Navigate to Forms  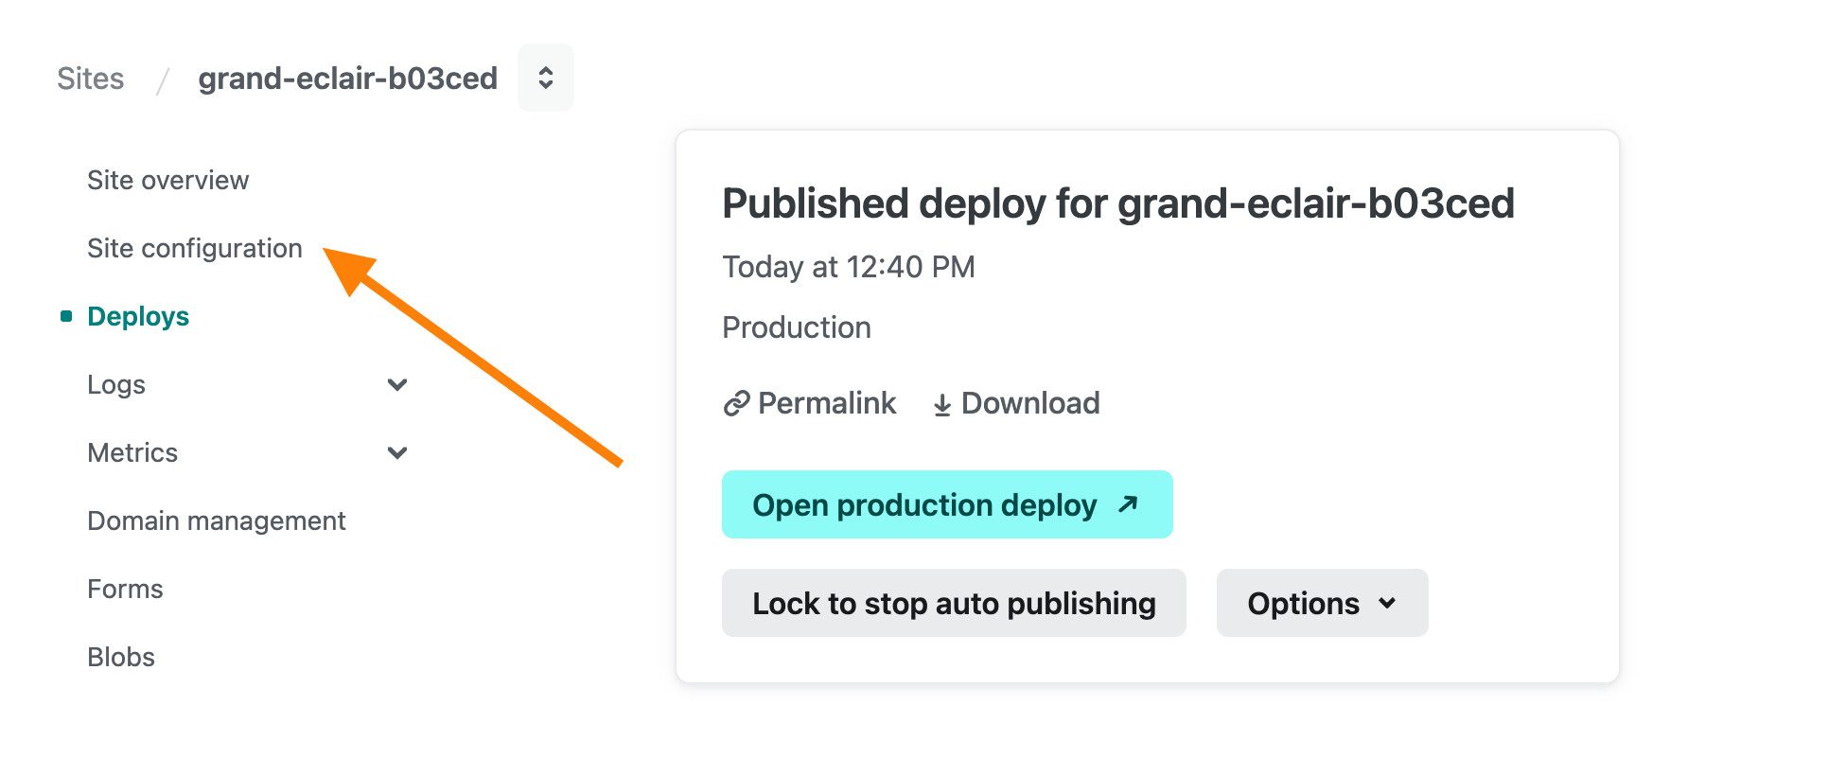click(125, 590)
